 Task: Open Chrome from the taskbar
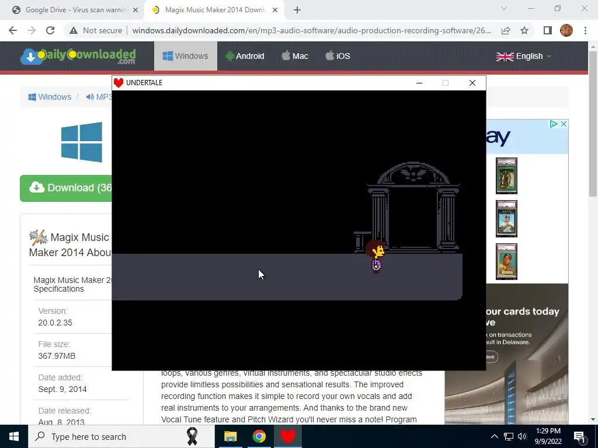tap(259, 436)
